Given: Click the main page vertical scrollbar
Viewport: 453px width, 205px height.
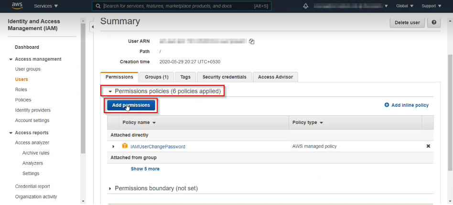Looking at the screenshot, I should (450, 113).
